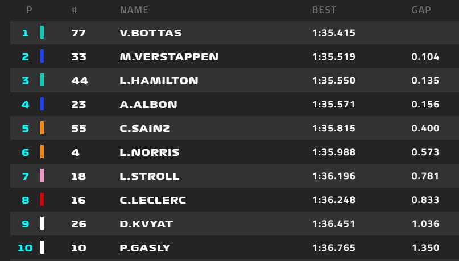Click Bottas best lap 1:35.415
Screen dimensions: 459x261
pyautogui.click(x=334, y=33)
